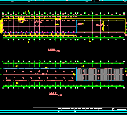This screenshot has height=115, width=127.
Task: Select the upper floor plan title text
Action: [51, 49]
